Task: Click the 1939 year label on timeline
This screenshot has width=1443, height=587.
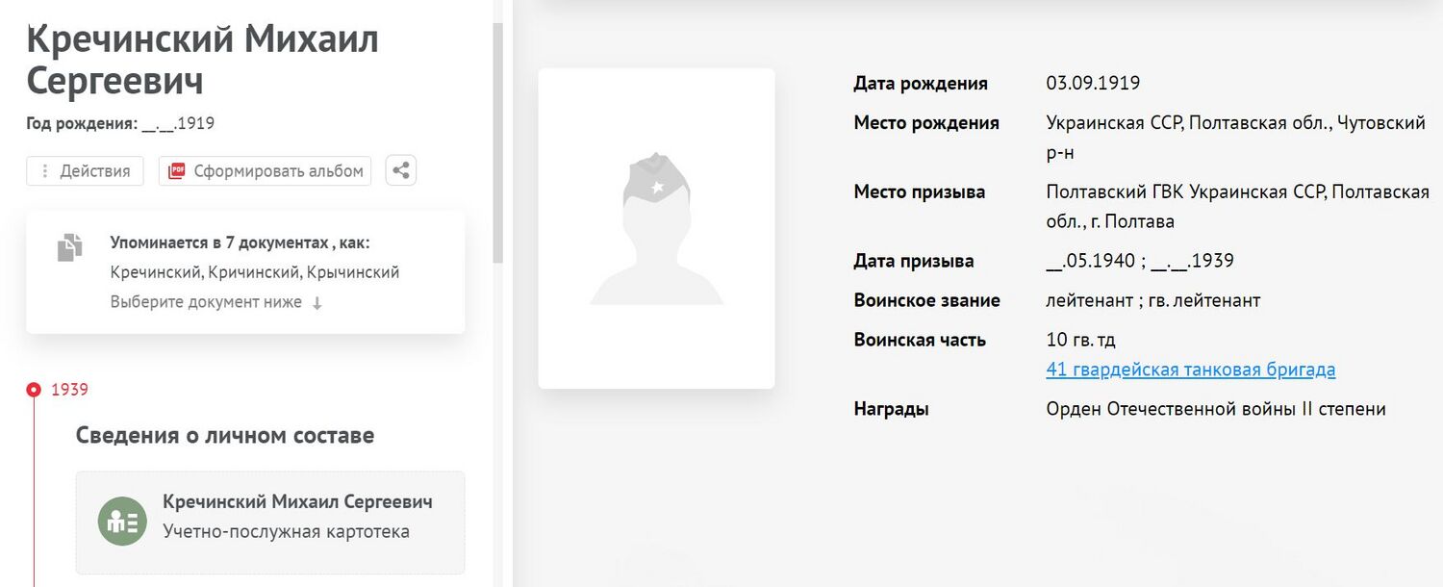Action: [69, 390]
